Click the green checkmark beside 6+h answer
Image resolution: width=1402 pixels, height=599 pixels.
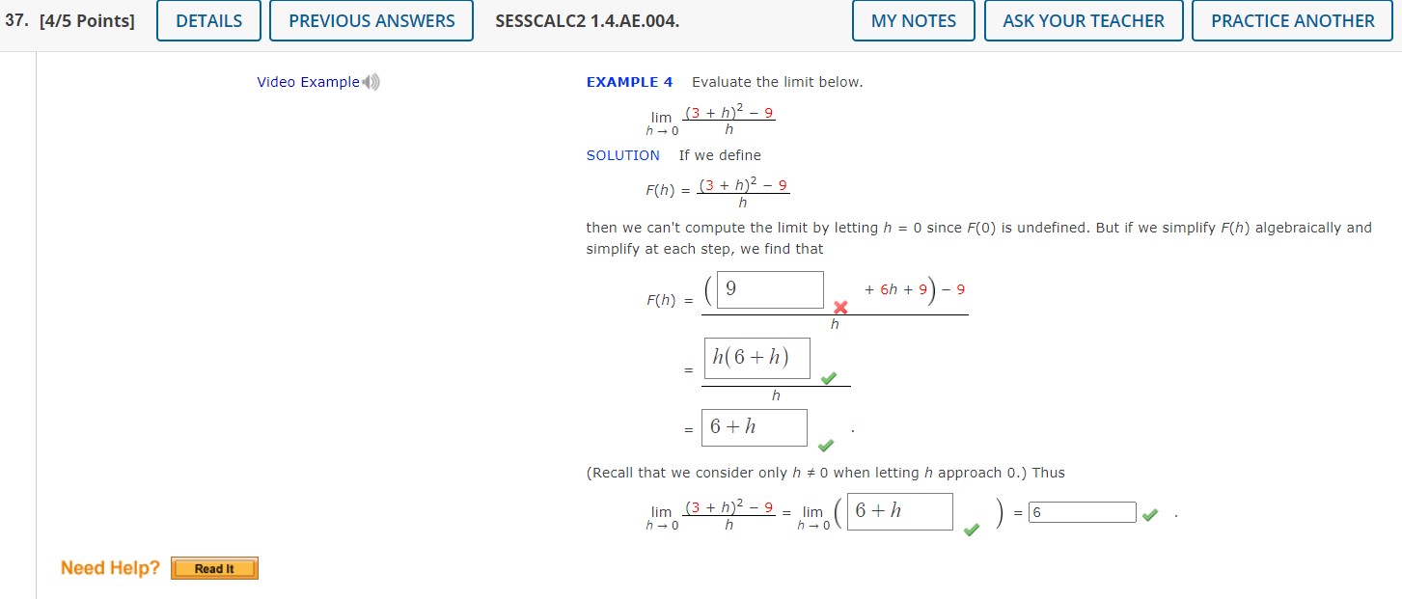click(825, 445)
